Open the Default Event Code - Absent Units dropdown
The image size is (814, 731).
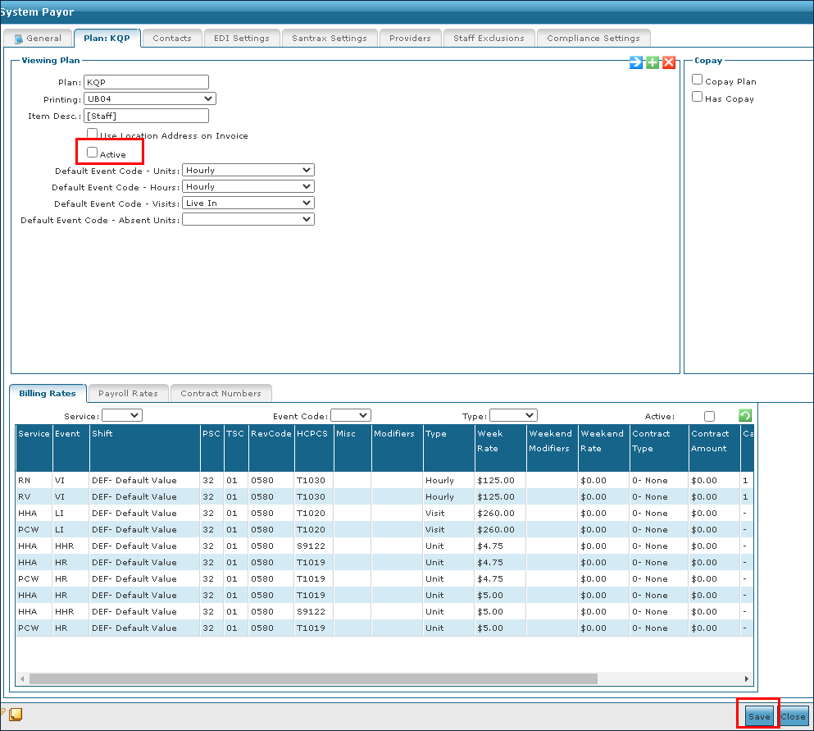(248, 219)
